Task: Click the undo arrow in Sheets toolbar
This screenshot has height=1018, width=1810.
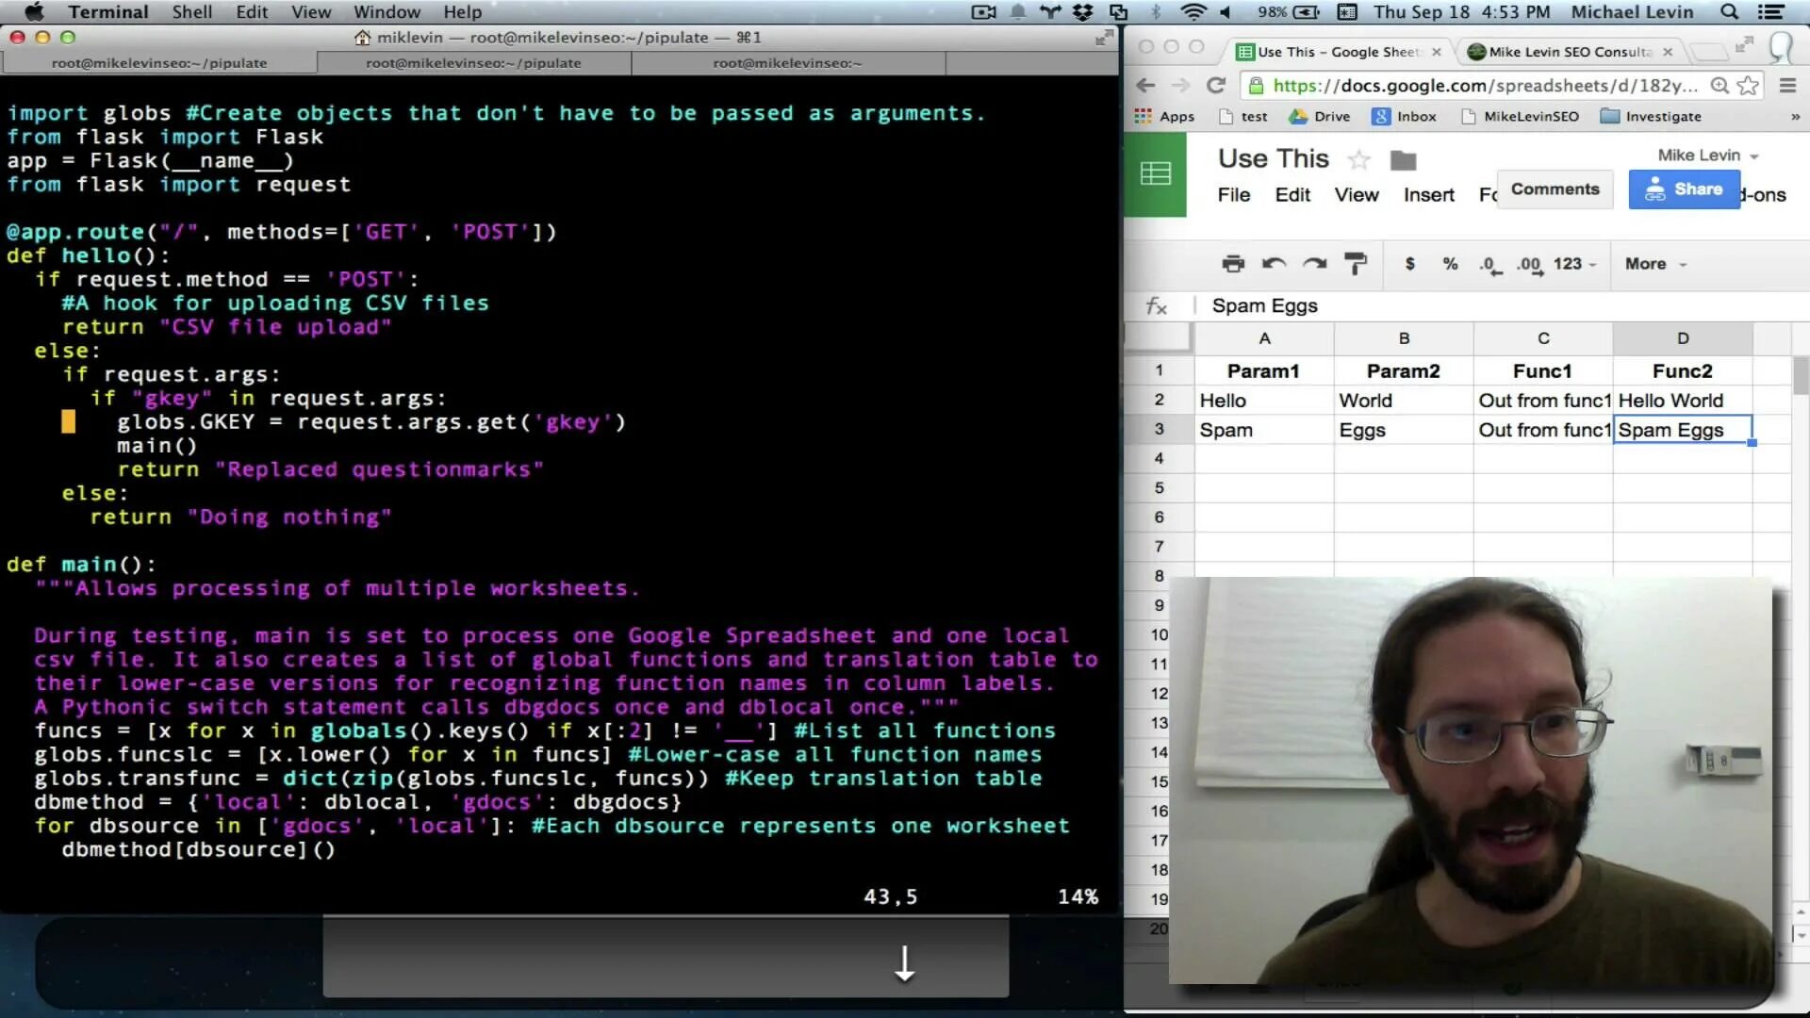Action: 1274,264
